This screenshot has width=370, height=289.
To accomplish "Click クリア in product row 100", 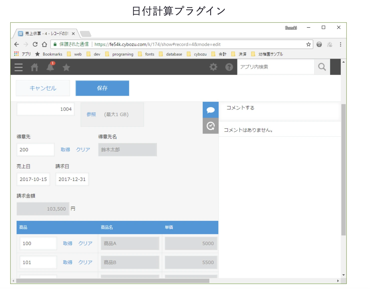I will point(85,243).
